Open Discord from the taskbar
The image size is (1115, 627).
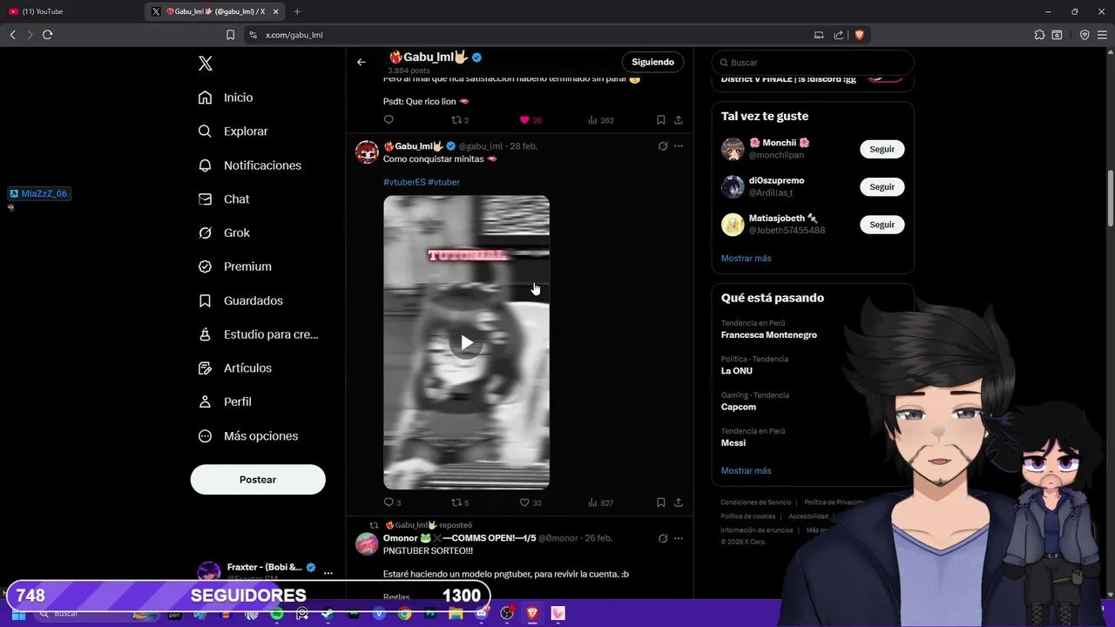pos(481,614)
